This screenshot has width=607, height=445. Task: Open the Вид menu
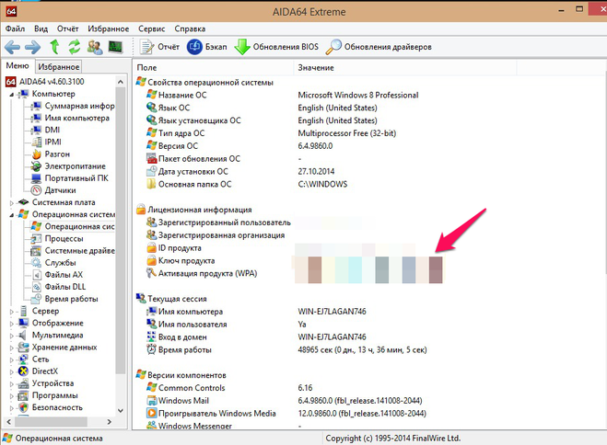pyautogui.click(x=41, y=29)
